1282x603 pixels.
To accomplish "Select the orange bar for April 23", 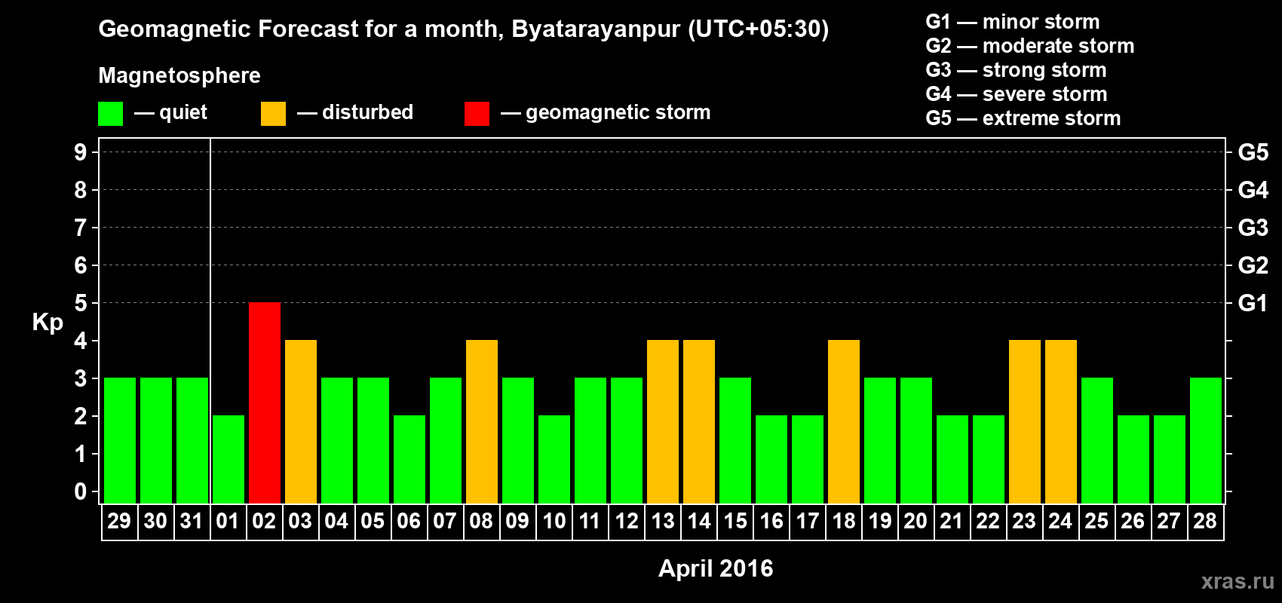I will point(1025,421).
